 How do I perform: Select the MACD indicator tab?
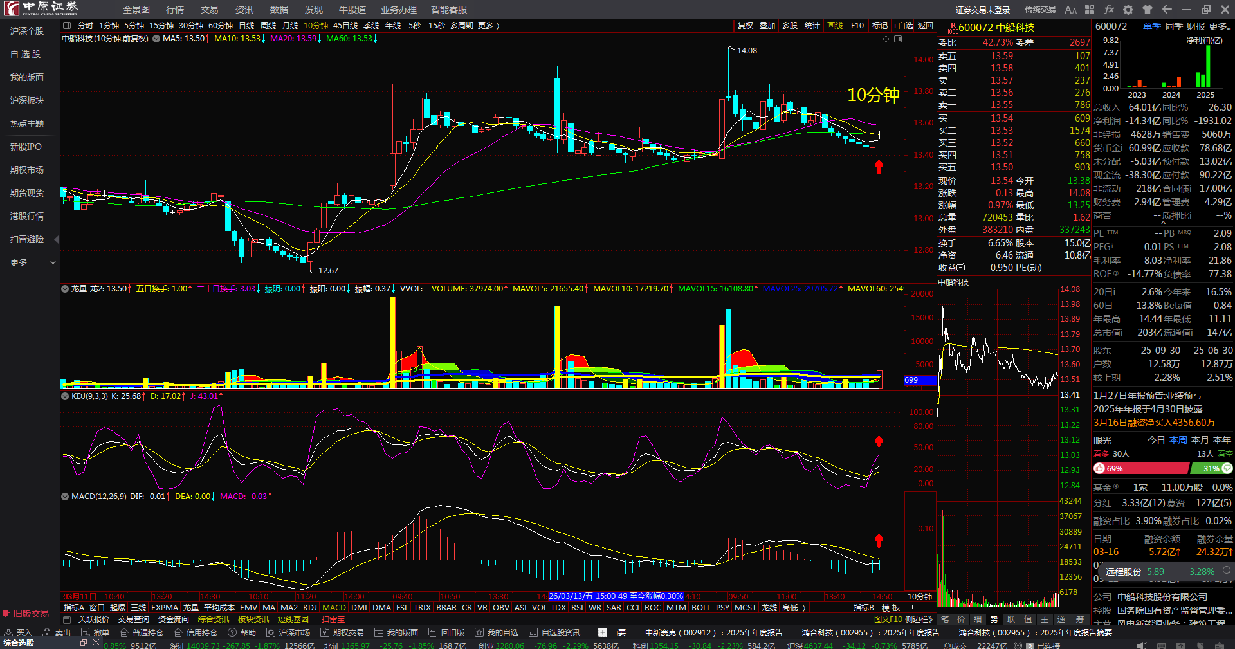tap(334, 608)
